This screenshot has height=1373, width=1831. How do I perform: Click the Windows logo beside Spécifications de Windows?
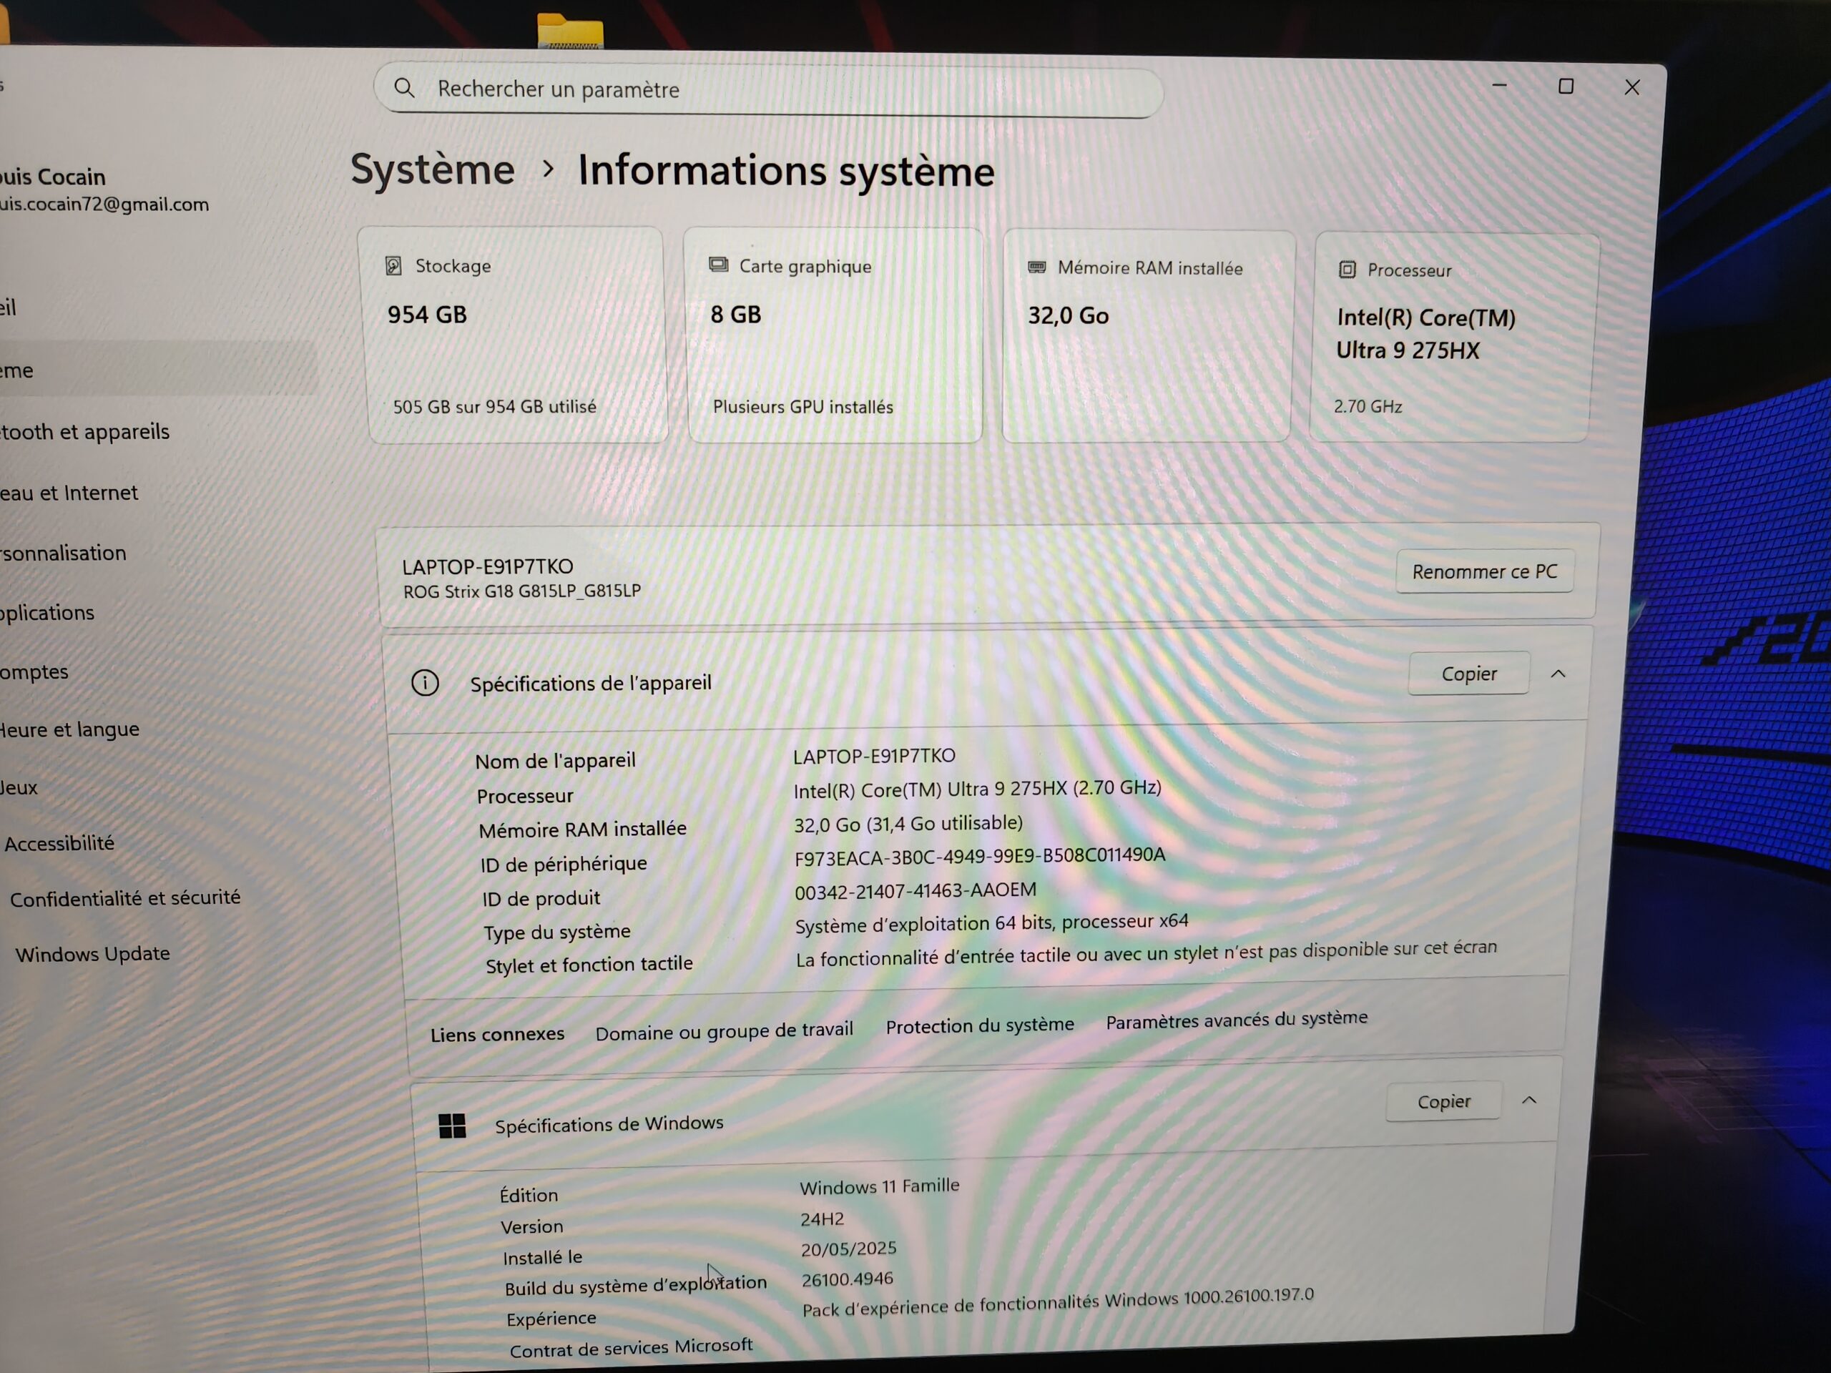coord(452,1126)
